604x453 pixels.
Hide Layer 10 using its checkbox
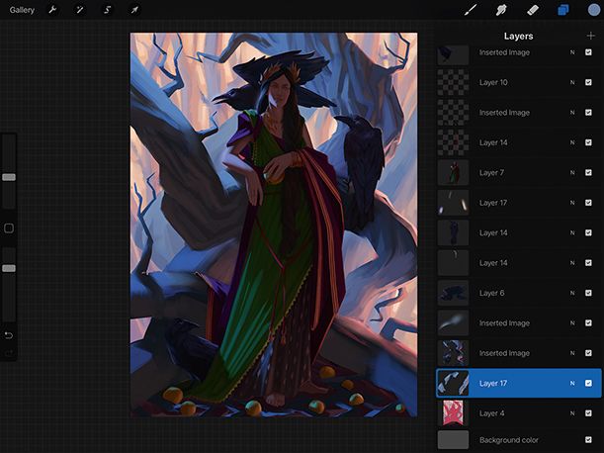click(x=588, y=83)
